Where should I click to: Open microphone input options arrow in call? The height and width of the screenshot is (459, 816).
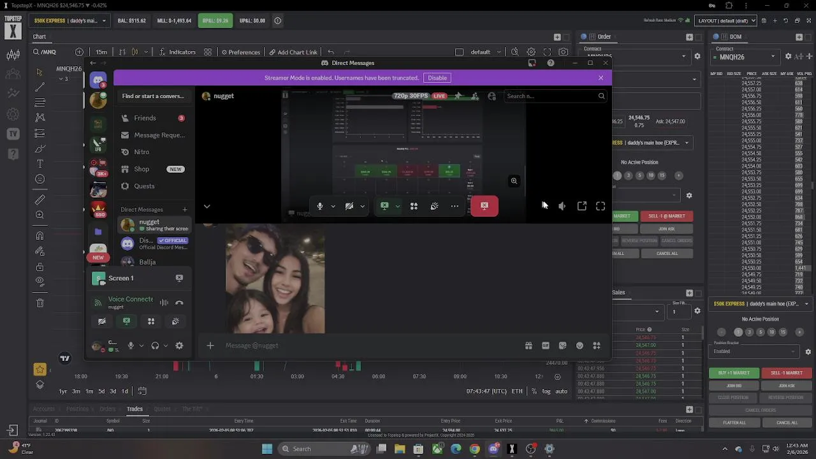pos(333,206)
